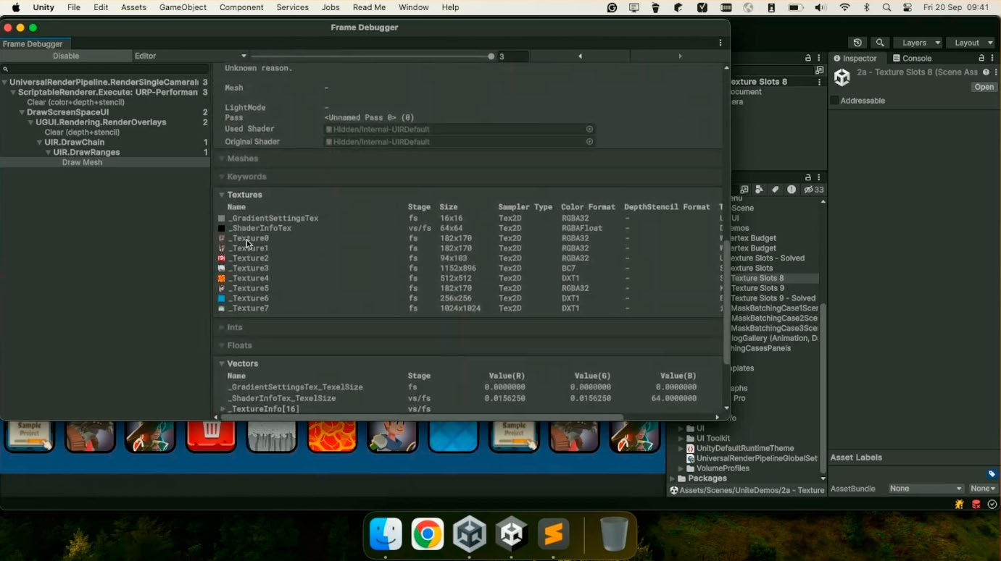Expand the Ints section

(x=221, y=327)
